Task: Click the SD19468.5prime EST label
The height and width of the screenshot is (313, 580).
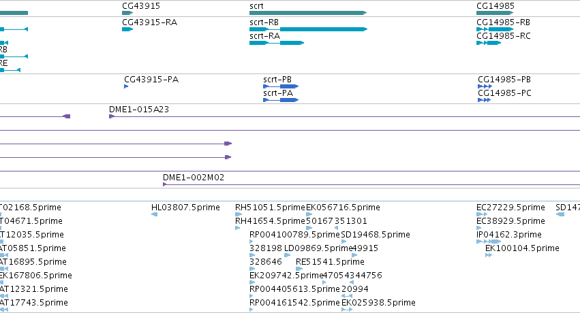Action: tap(376, 235)
